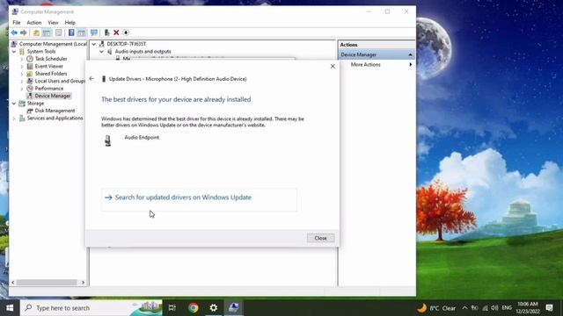Click the ENG language indicator
The height and width of the screenshot is (316, 563).
click(507, 308)
